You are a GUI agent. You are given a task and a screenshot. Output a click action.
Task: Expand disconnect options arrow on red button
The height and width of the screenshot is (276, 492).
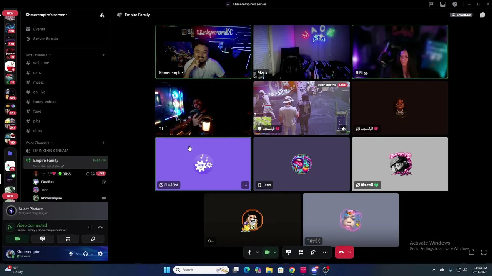[x=349, y=252]
